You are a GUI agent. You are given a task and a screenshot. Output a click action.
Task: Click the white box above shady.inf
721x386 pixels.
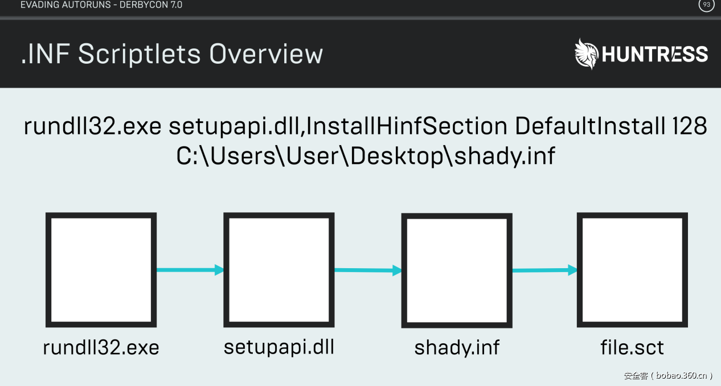pos(456,271)
